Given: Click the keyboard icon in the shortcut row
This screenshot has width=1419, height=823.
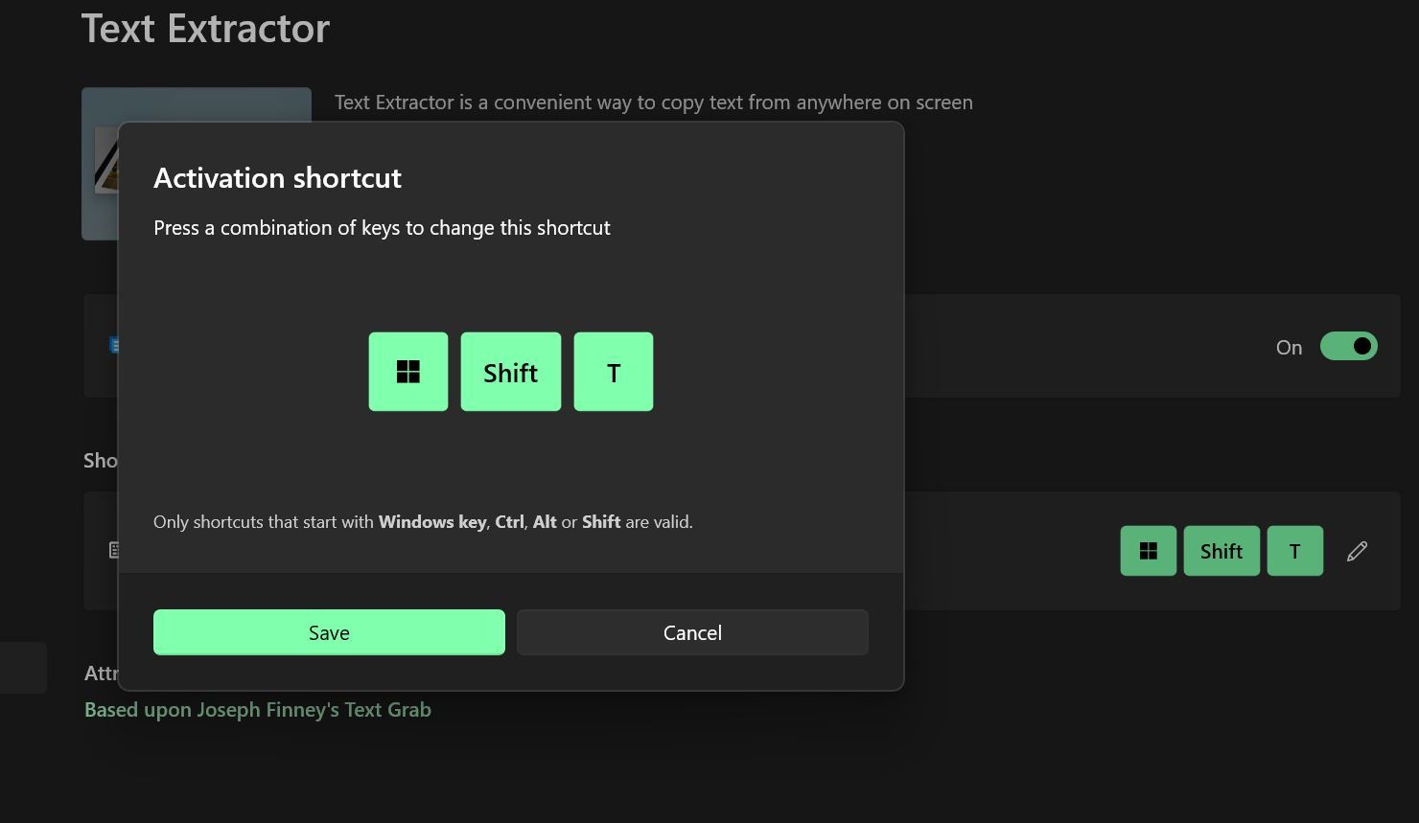Looking at the screenshot, I should pos(114,550).
